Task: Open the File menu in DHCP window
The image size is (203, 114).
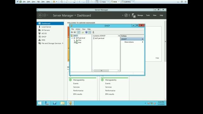Action: [73, 29]
